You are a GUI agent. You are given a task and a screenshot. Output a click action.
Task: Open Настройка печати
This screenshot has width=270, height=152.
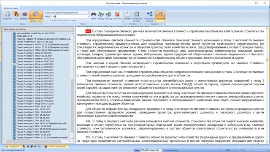point(137,16)
